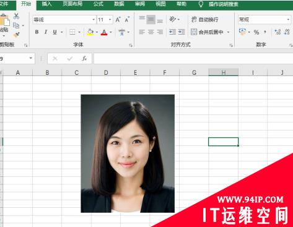Click formula bar confirm checkmark

point(69,59)
